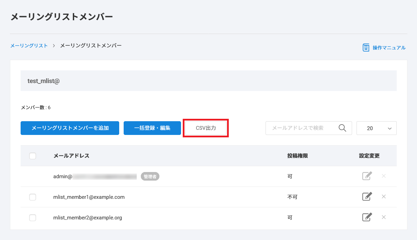The width and height of the screenshot is (417, 240).
Task: Click the メーリングリスト breadcrumb link
Action: pos(29,46)
